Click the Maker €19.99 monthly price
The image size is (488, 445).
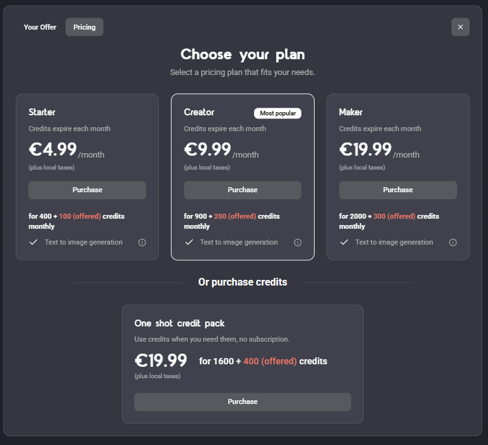point(366,150)
